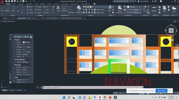Click the keyword search box
The image size is (179, 100).
coord(124,1)
